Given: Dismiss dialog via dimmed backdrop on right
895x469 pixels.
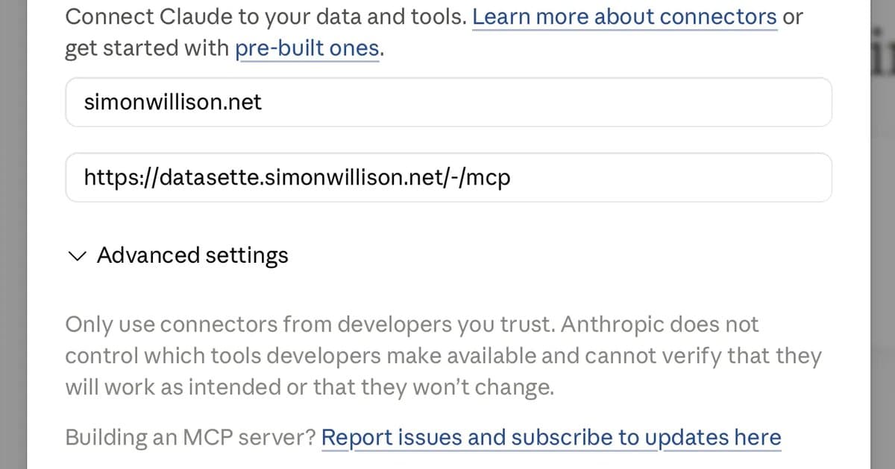Looking at the screenshot, I should tap(882, 234).
